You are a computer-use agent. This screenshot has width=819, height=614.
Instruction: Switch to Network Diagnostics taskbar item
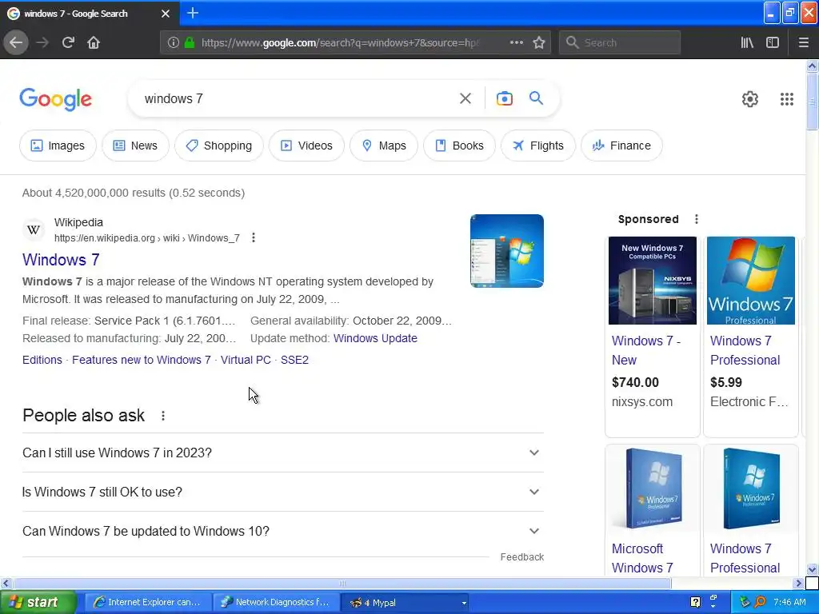click(276, 603)
